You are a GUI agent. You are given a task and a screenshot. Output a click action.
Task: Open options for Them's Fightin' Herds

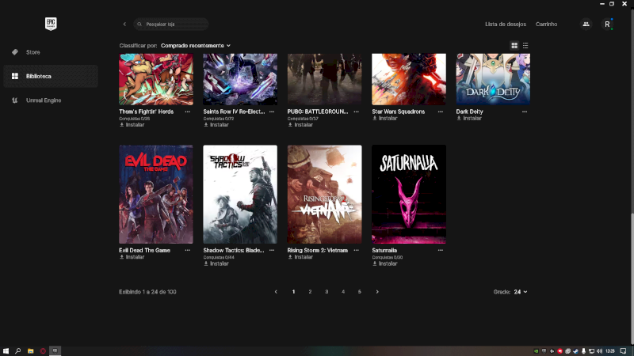(188, 112)
